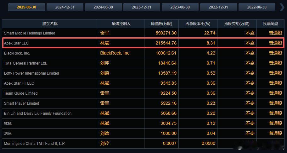Switch to the 2023-12-31 tab
The height and width of the screenshot is (153, 287).
point(142,7)
